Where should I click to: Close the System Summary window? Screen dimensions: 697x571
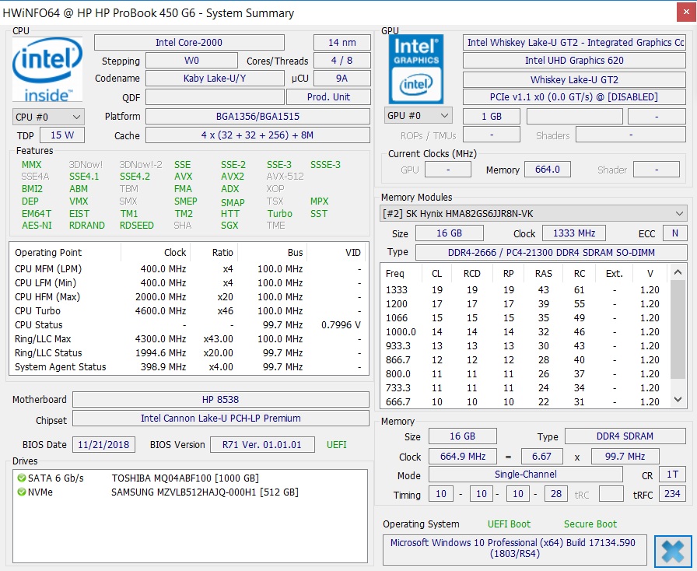(686, 12)
